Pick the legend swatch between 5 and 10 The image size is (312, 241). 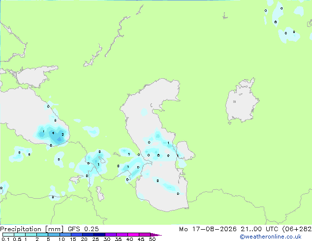point(54,235)
